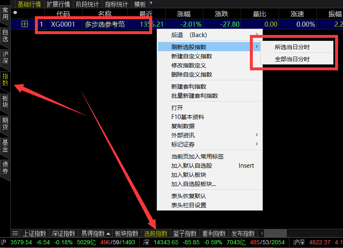Select 常用 sidebar tab
The width and height of the screenshot is (343, 248).
[5, 14]
